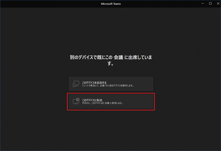Click the add-device monitor and phone icon
221x151 pixels.
76,84
